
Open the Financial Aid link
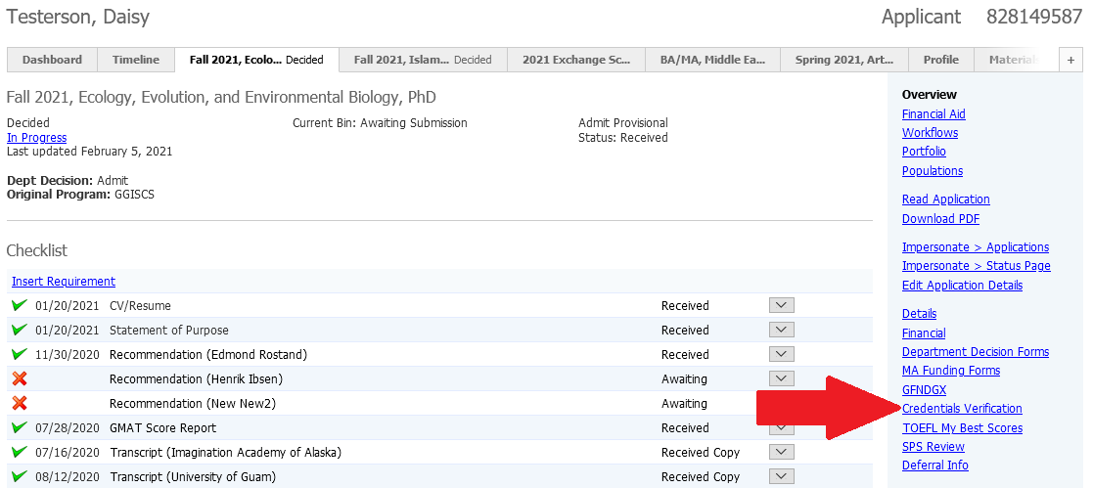(934, 114)
